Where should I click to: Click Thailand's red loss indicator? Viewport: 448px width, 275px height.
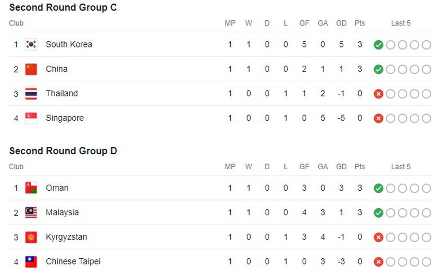click(379, 94)
